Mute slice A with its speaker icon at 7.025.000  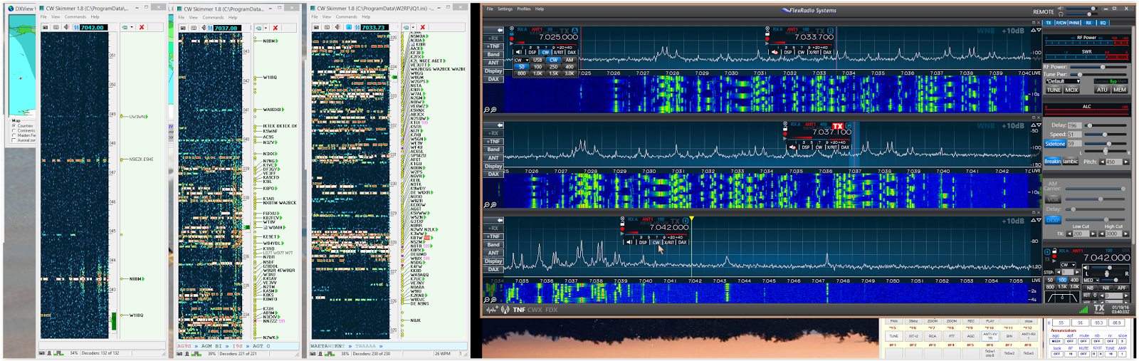coord(519,52)
